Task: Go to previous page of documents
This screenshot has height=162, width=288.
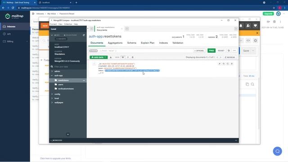Action: point(217,57)
